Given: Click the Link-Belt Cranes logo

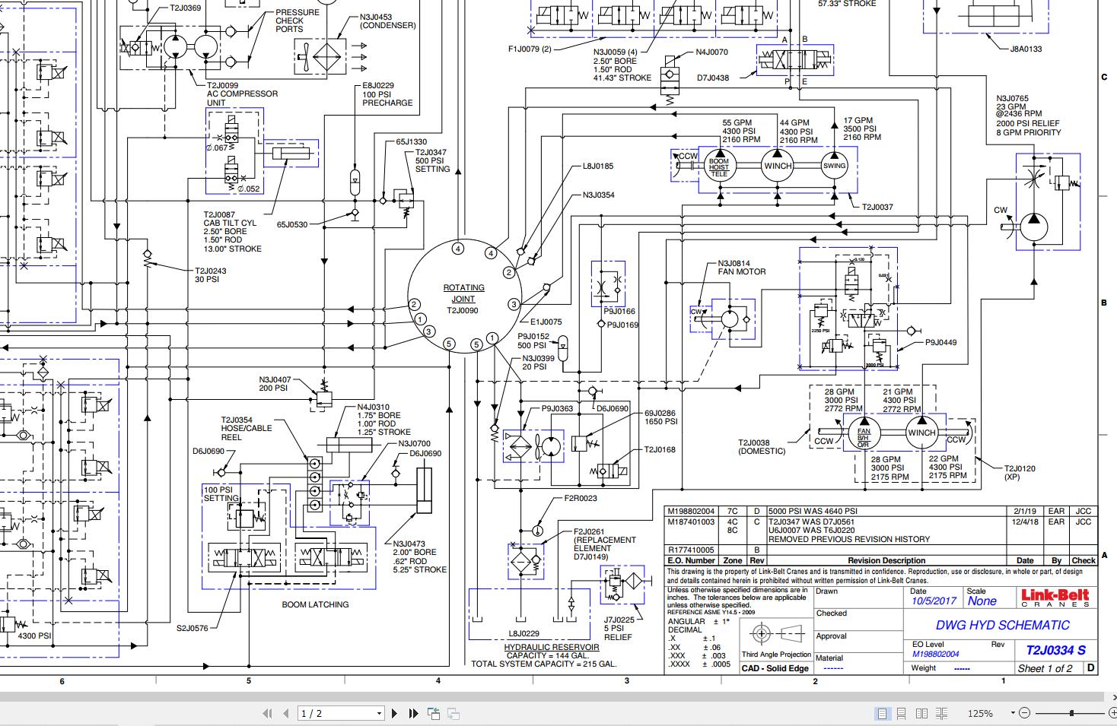Looking at the screenshot, I should [x=1055, y=597].
